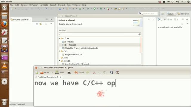This screenshot has height=107, width=191.
Task: Switch to the Resource perspective
Action: click(x=183, y=14)
